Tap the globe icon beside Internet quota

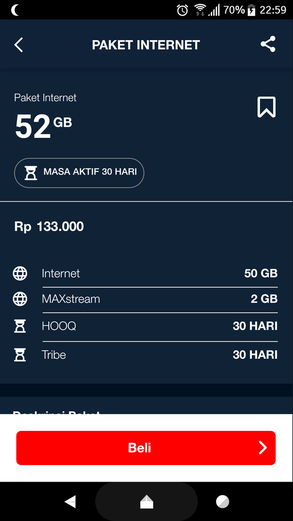click(x=20, y=273)
